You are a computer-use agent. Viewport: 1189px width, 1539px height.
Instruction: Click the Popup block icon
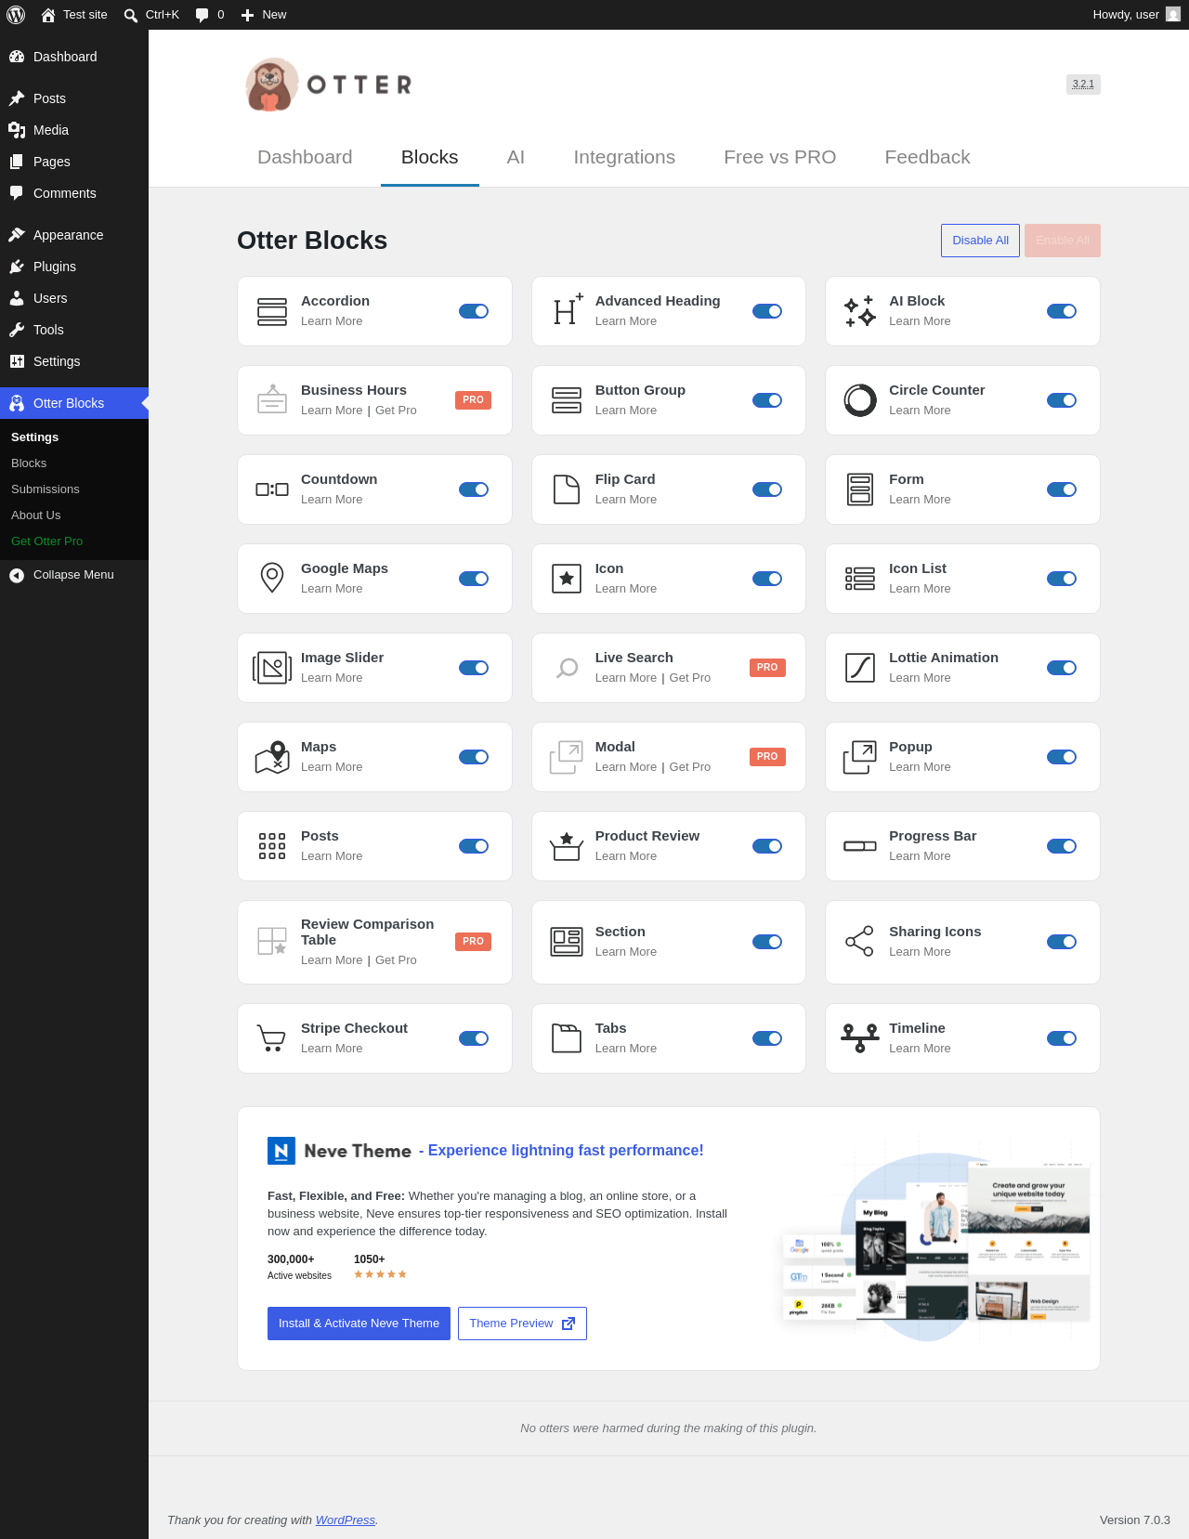pos(860,757)
